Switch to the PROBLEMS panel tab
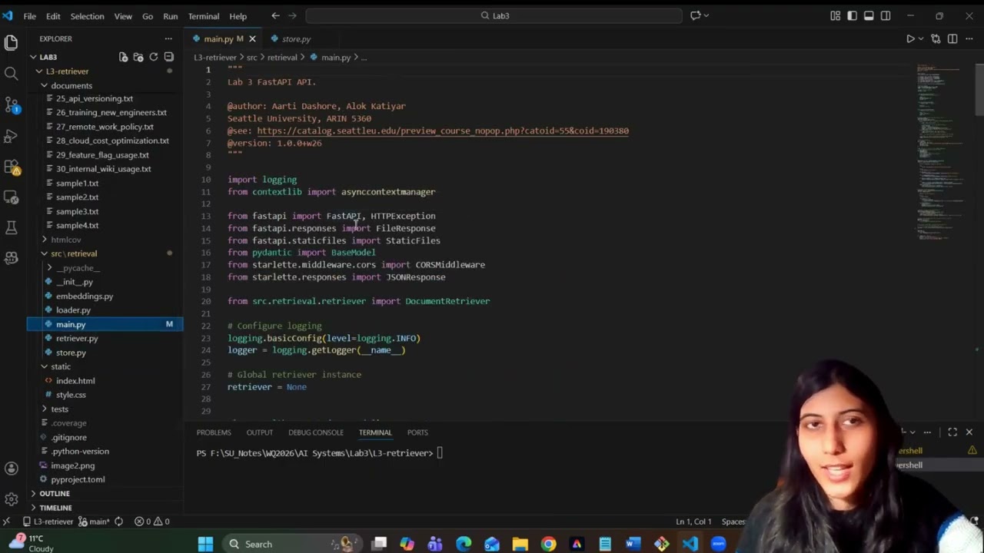984x553 pixels. pyautogui.click(x=214, y=432)
